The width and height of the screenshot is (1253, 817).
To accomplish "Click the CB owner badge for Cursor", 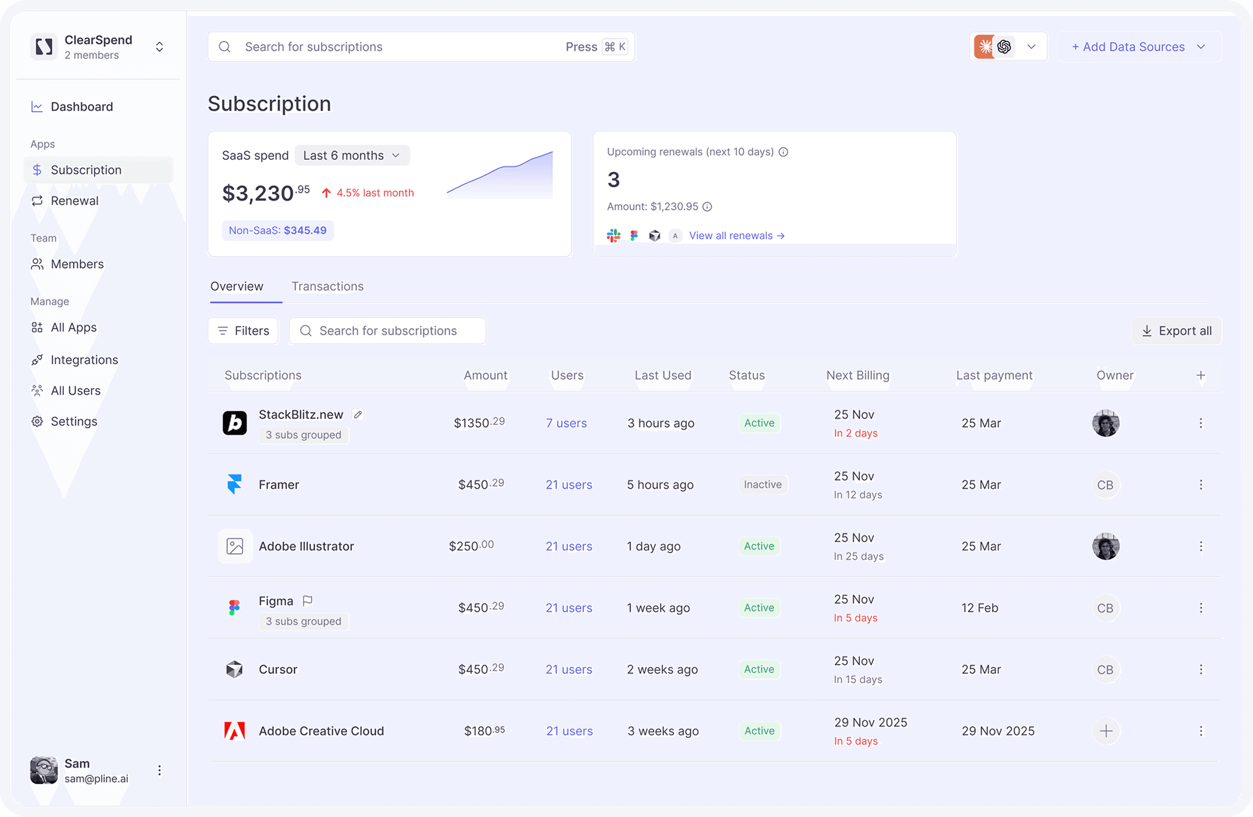I will 1106,669.
